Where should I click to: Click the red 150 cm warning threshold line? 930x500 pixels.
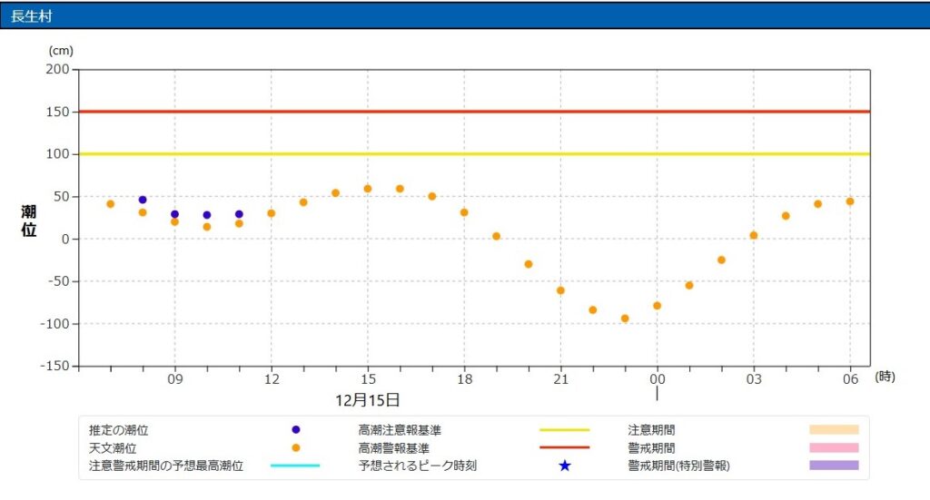(x=474, y=112)
